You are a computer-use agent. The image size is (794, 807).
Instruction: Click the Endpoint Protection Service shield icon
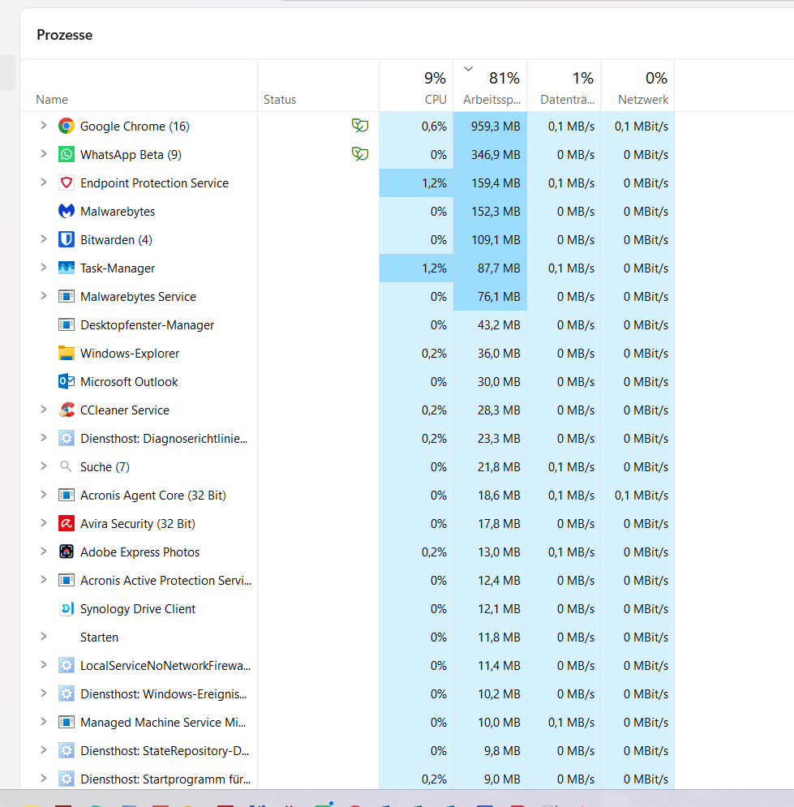[66, 182]
